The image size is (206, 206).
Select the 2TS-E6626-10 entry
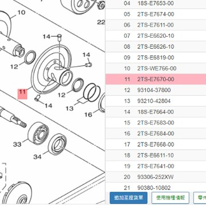156,47
